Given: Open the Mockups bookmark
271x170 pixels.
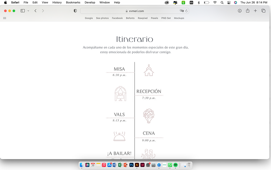Looking at the screenshot, I should coord(179,18).
